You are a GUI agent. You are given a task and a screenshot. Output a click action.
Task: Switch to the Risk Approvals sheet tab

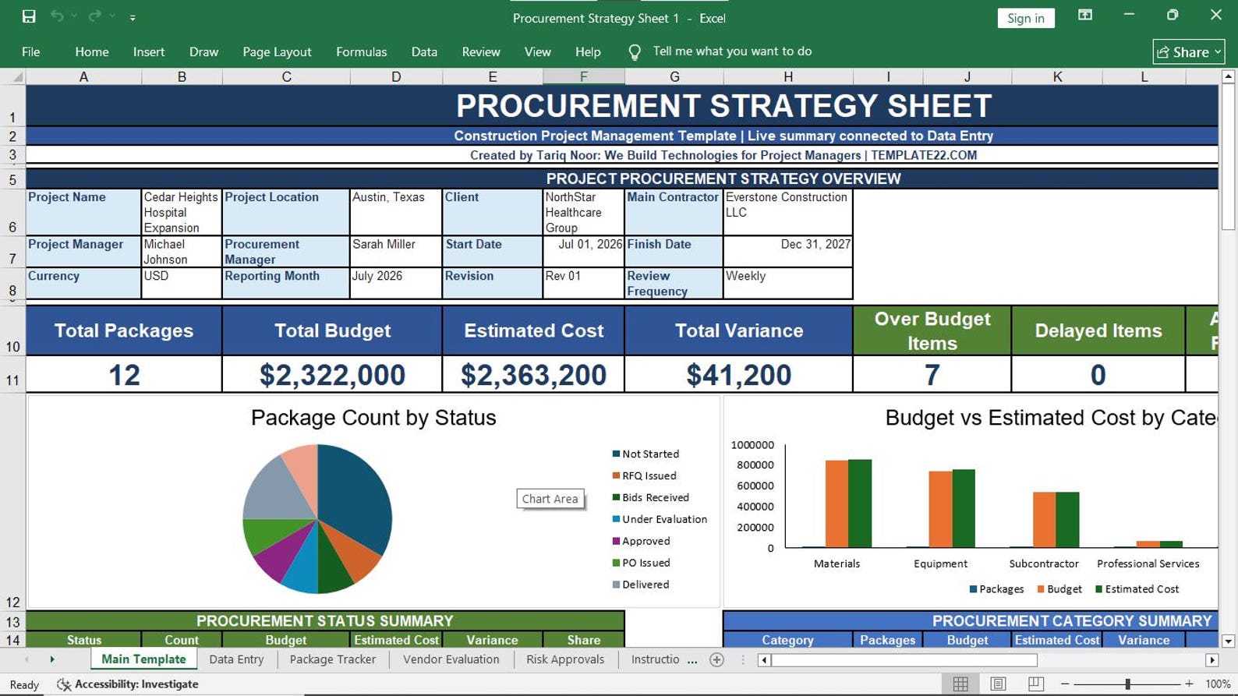pos(565,659)
